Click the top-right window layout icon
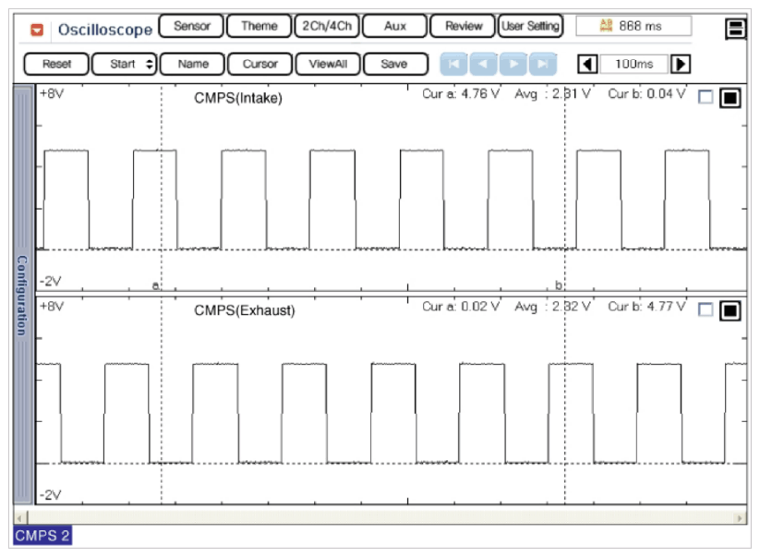760x557 pixels. pos(736,29)
